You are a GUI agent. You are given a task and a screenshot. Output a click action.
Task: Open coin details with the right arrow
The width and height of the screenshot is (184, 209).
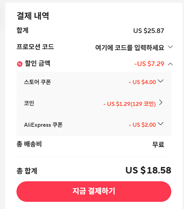tap(161, 102)
